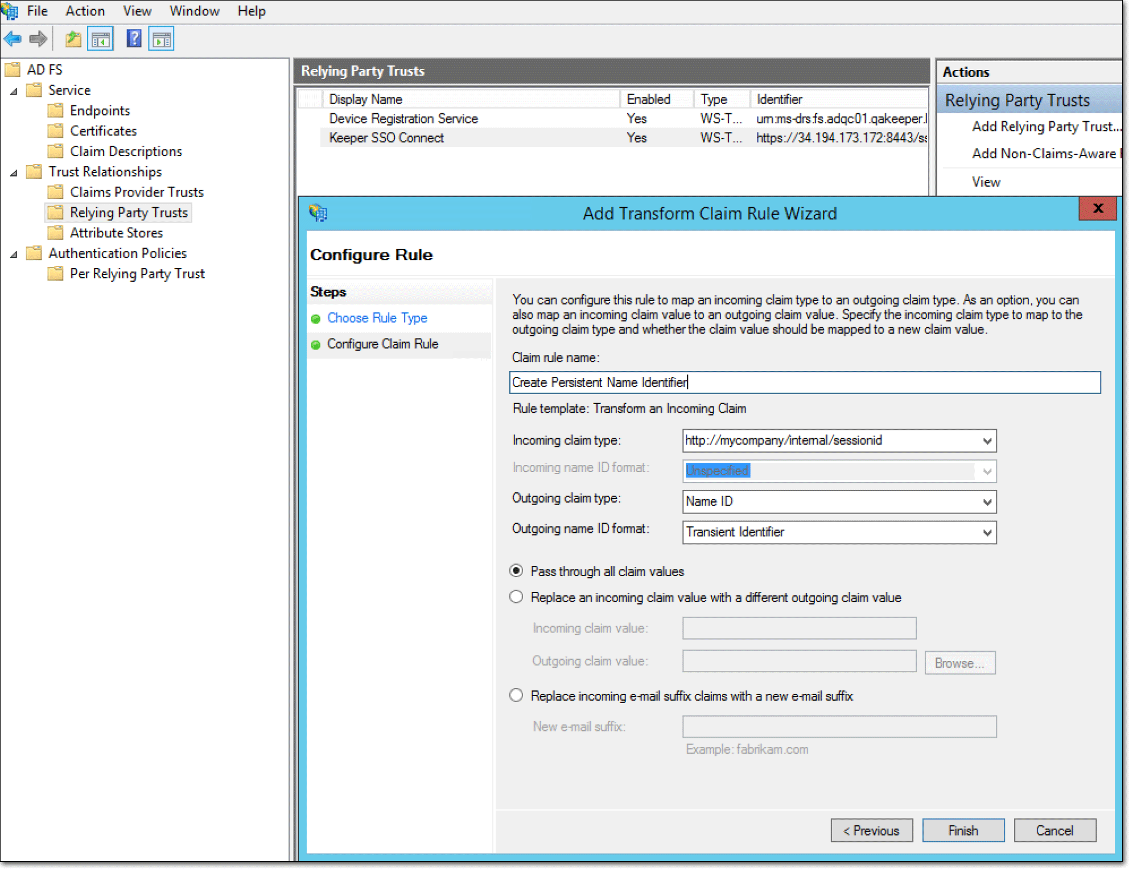Toggle the Show/Hide Action Pane icon
Screen dimensions: 1141x880
click(x=160, y=38)
